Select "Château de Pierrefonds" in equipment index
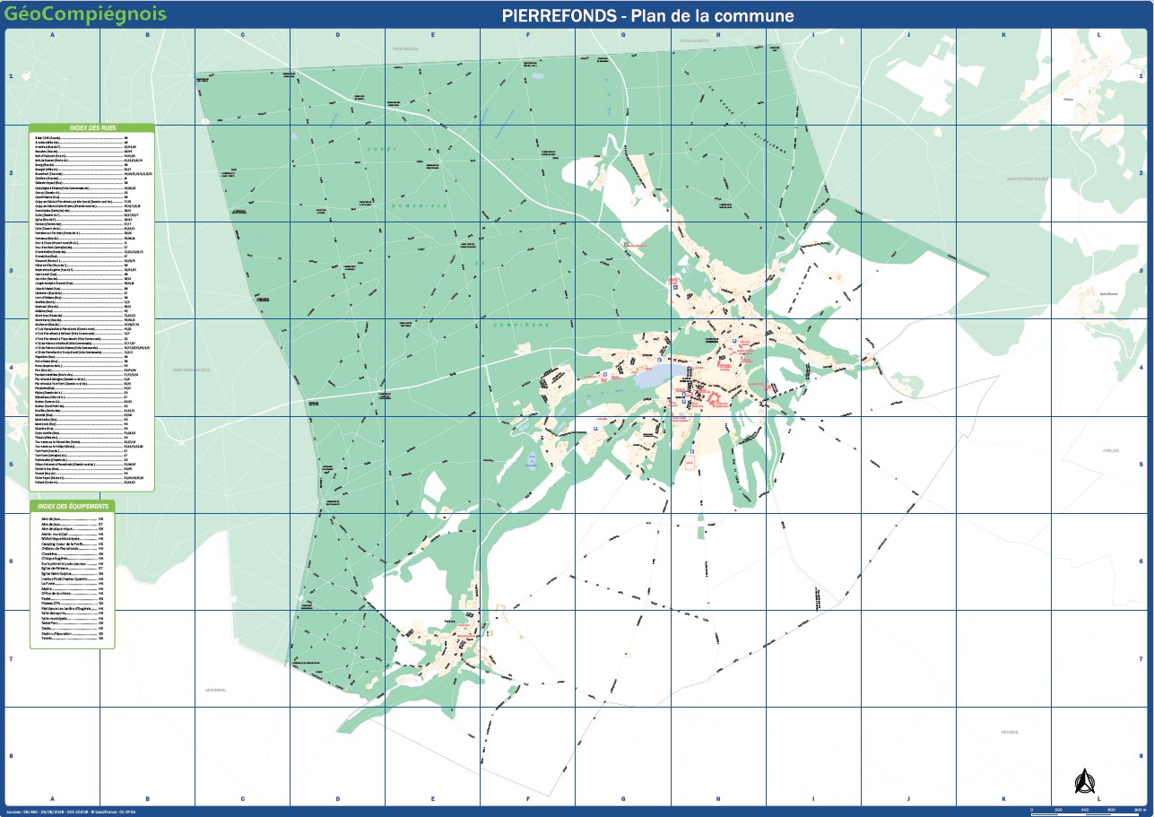The width and height of the screenshot is (1154, 817). click(73, 548)
